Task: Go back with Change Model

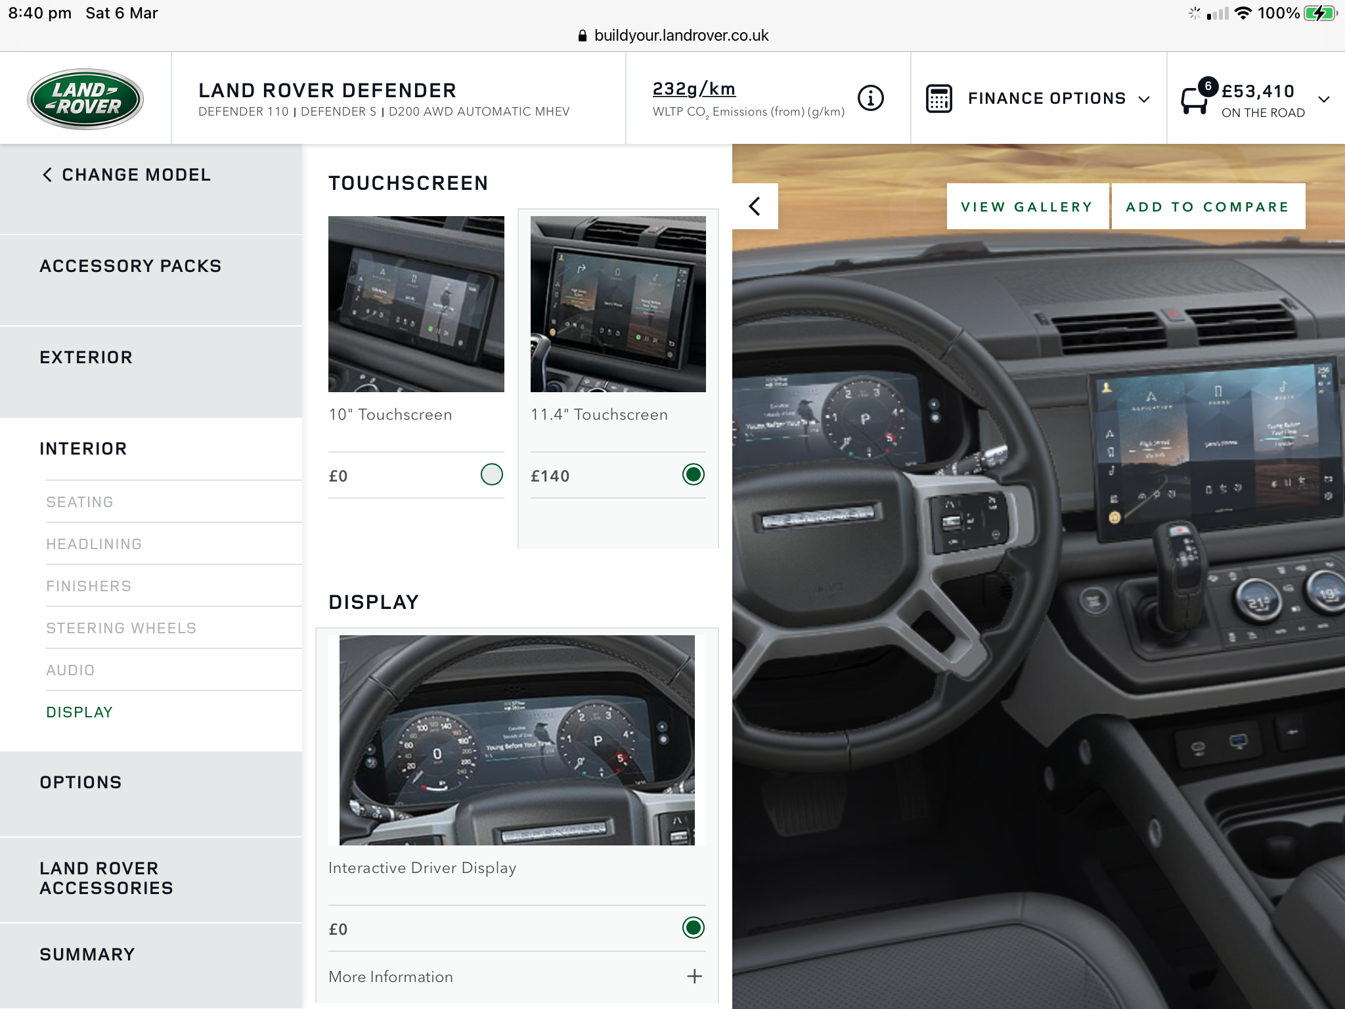Action: (126, 175)
